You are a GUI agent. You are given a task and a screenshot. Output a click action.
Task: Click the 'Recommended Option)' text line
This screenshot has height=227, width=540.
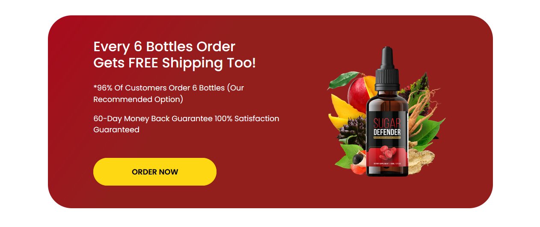point(138,99)
